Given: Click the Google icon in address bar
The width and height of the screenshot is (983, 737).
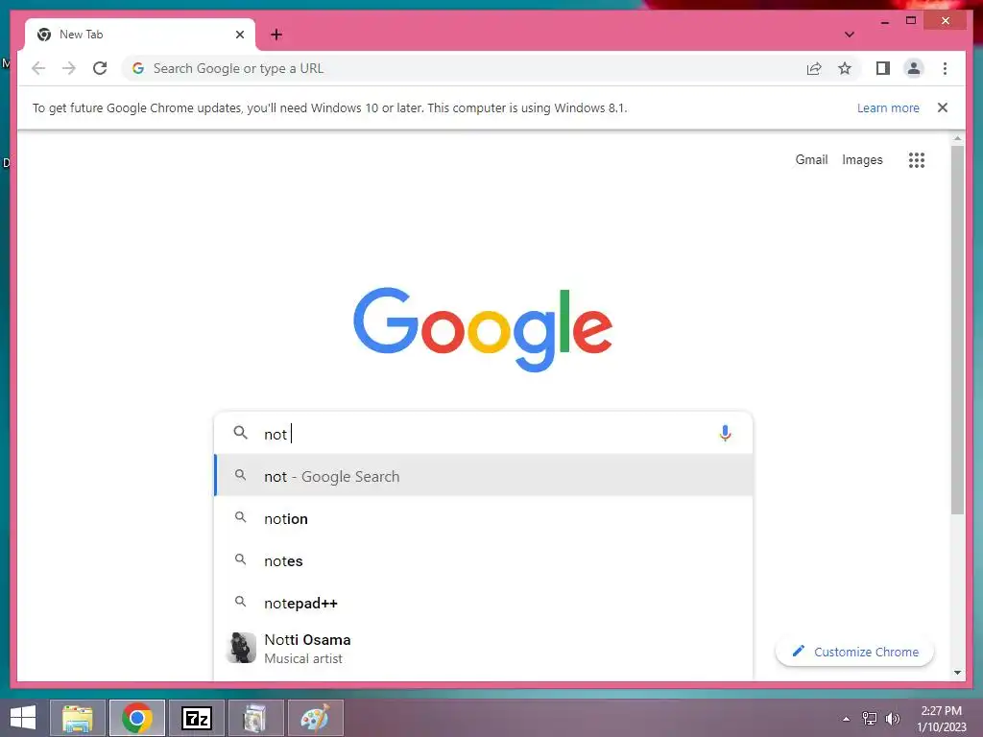Looking at the screenshot, I should 138,68.
